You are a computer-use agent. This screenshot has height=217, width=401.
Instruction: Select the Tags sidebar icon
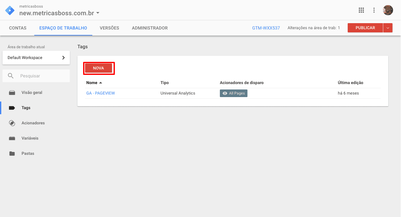coord(12,108)
